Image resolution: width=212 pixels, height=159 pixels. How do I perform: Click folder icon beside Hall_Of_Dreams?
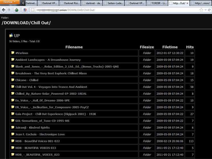tap(13, 100)
